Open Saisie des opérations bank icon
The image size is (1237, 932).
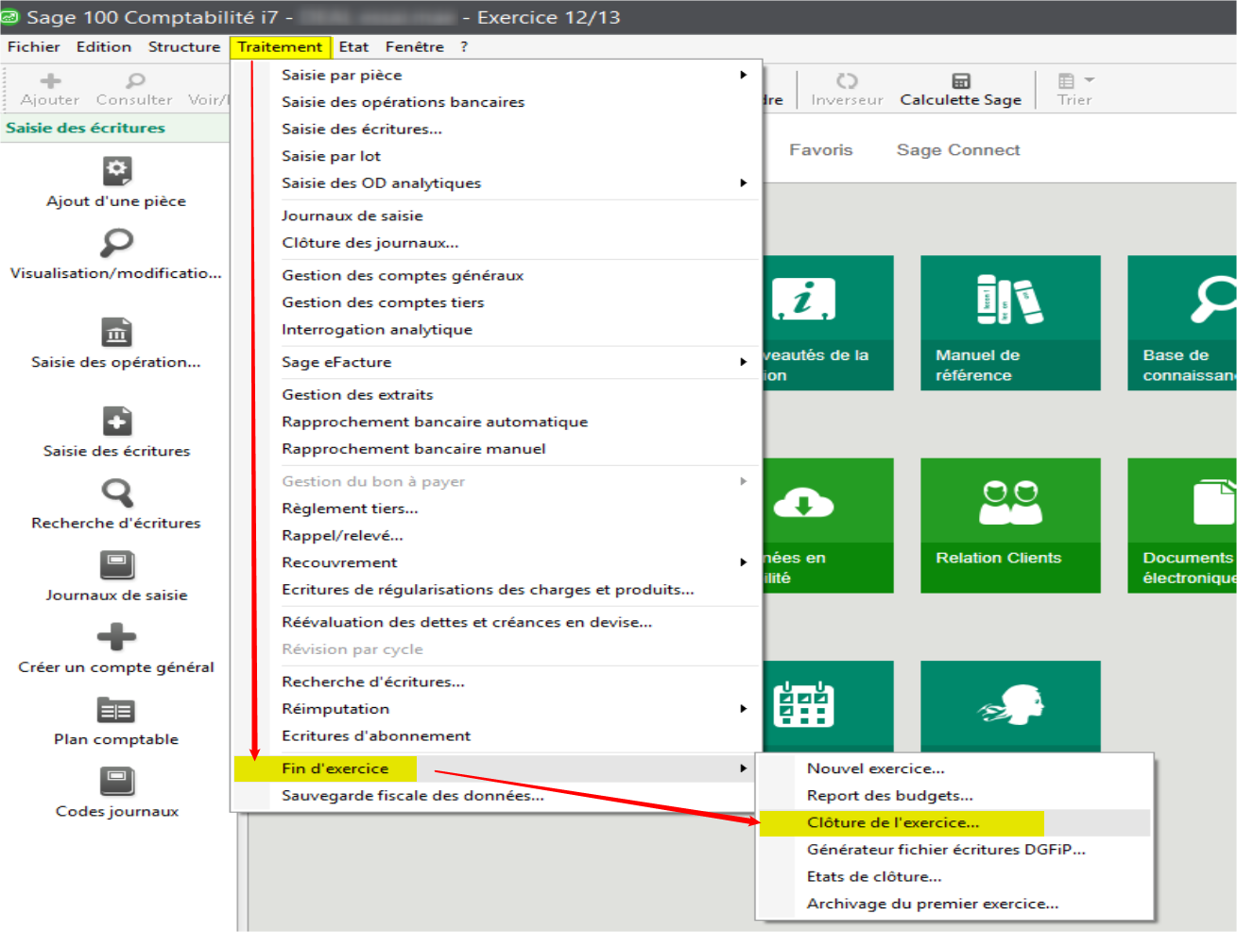(x=116, y=333)
